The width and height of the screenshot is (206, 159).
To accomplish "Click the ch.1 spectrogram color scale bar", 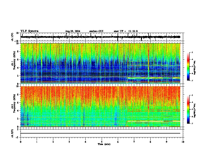I will tap(188, 67).
